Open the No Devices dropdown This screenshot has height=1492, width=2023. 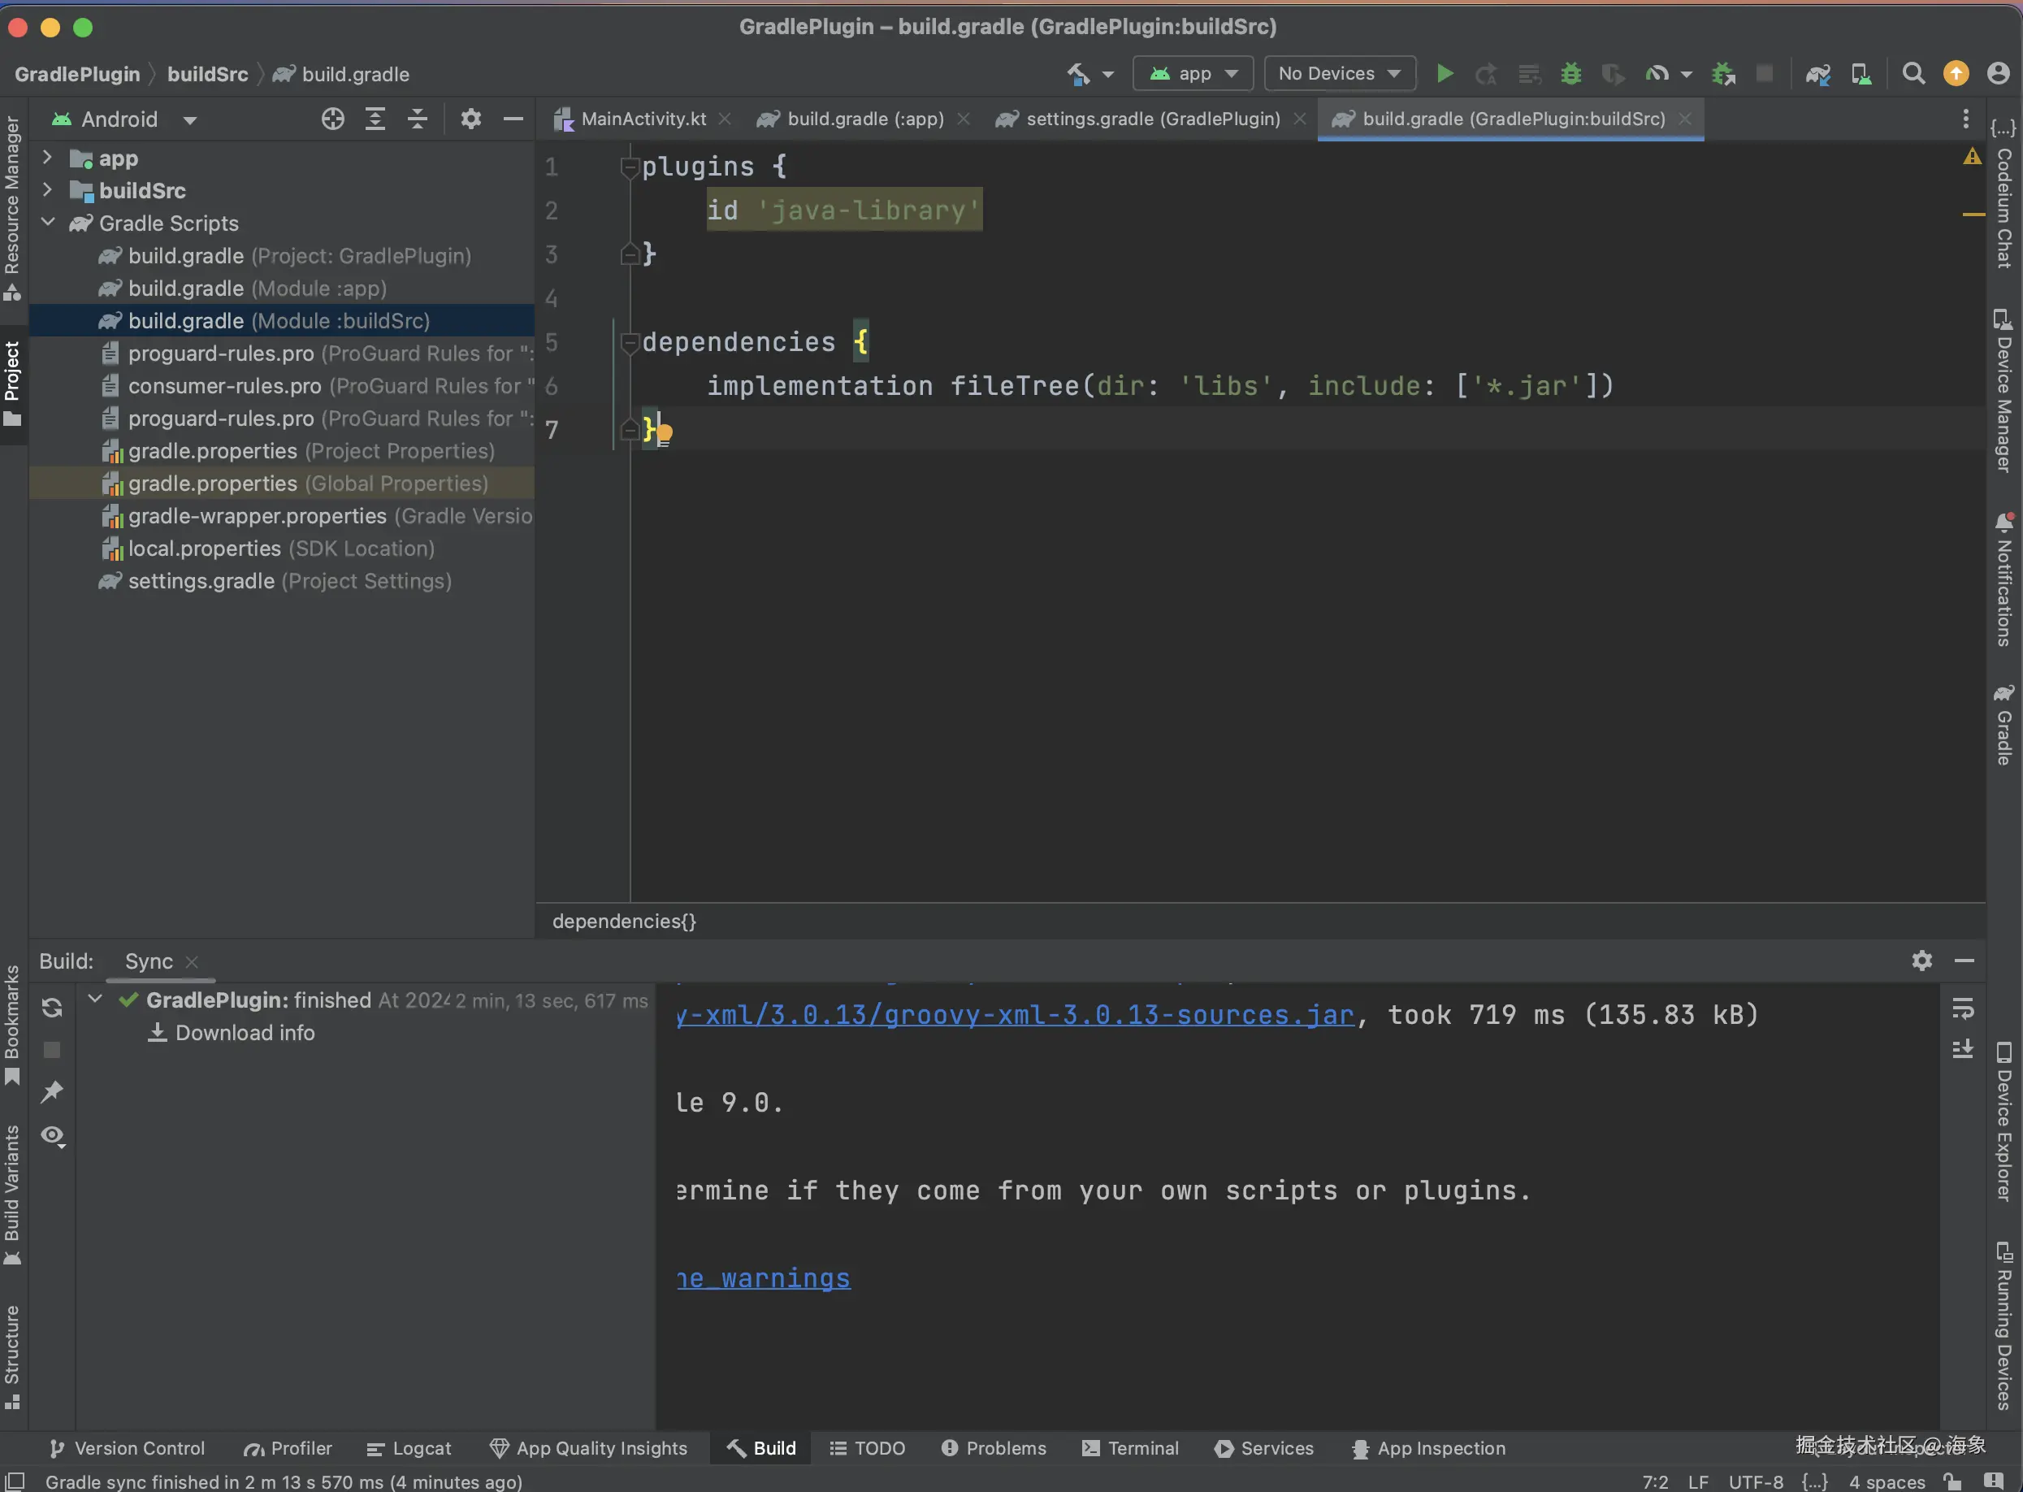[1339, 73]
